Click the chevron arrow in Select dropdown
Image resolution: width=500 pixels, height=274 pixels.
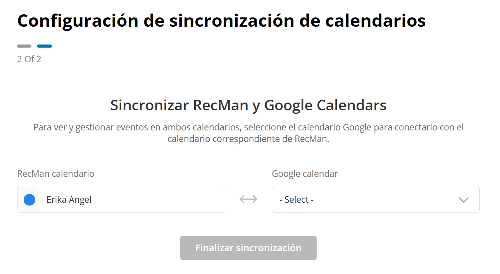point(464,200)
